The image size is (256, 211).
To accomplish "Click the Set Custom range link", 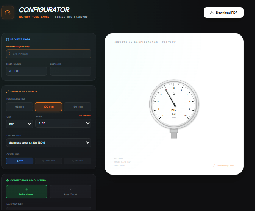I will click(85, 116).
